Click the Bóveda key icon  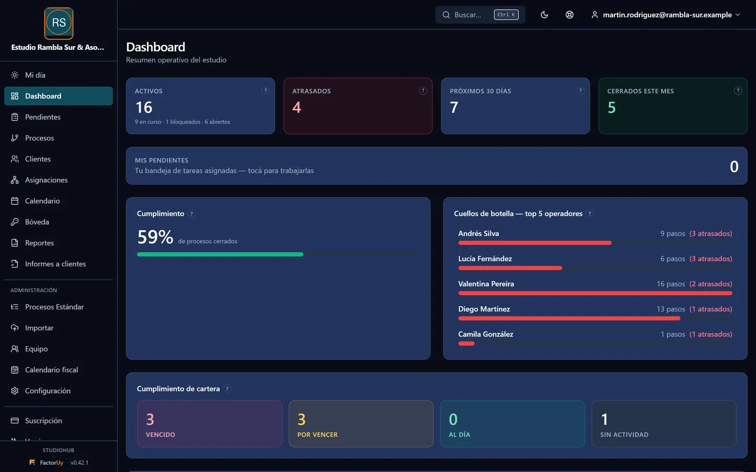(15, 222)
